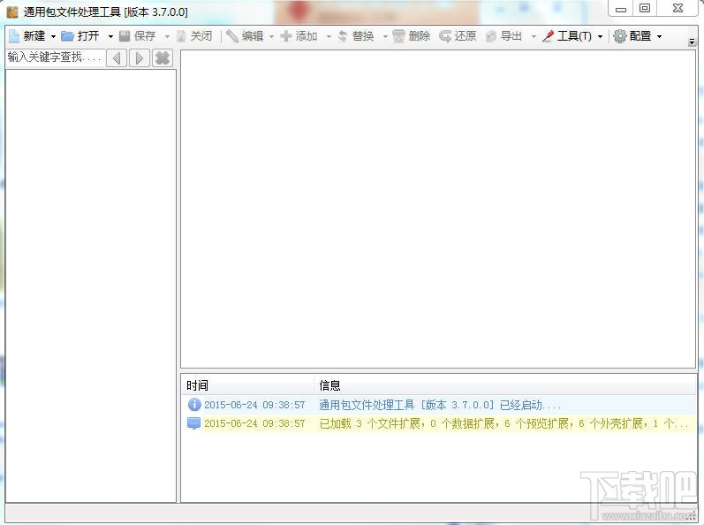Expand the 打开 dropdown arrow
The width and height of the screenshot is (704, 525).
click(x=110, y=36)
